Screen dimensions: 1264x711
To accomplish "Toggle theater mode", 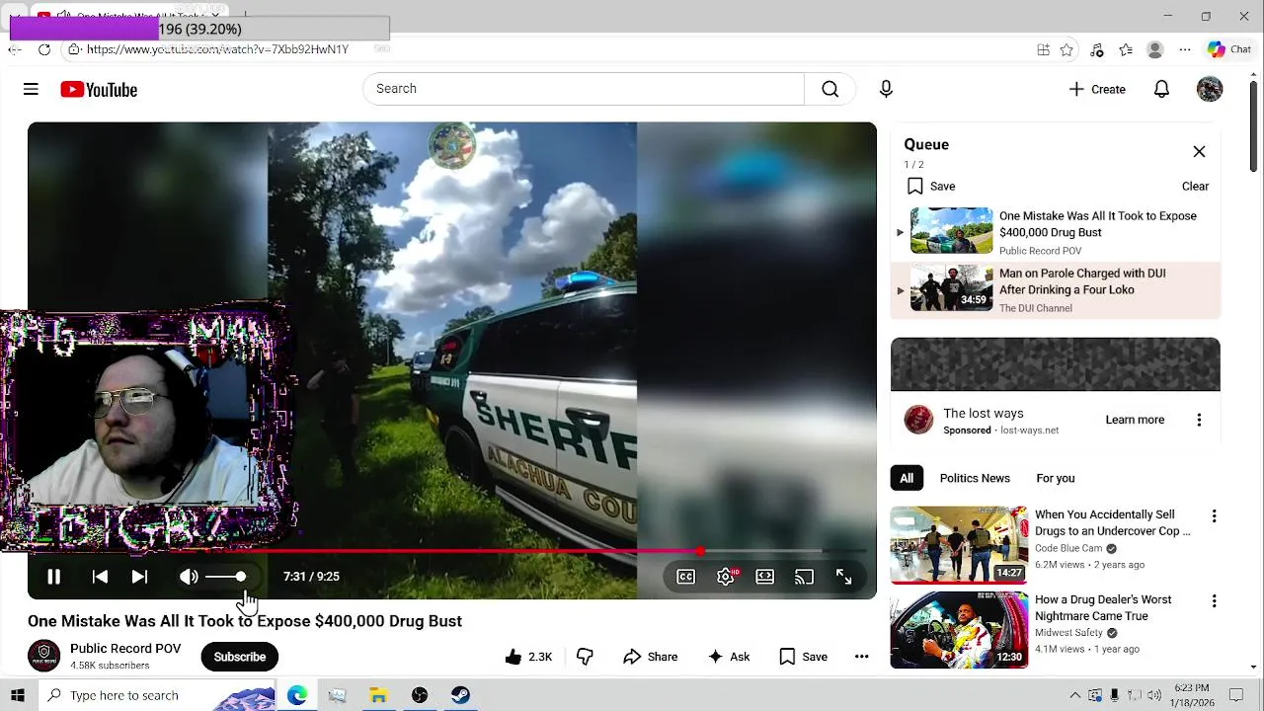I will click(765, 577).
